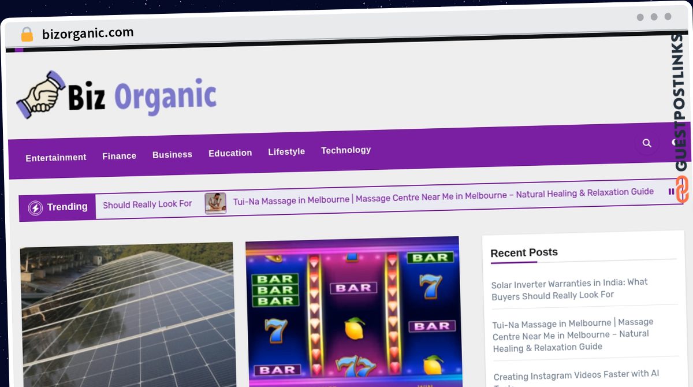Open the Lifestyle menu item

pos(286,151)
